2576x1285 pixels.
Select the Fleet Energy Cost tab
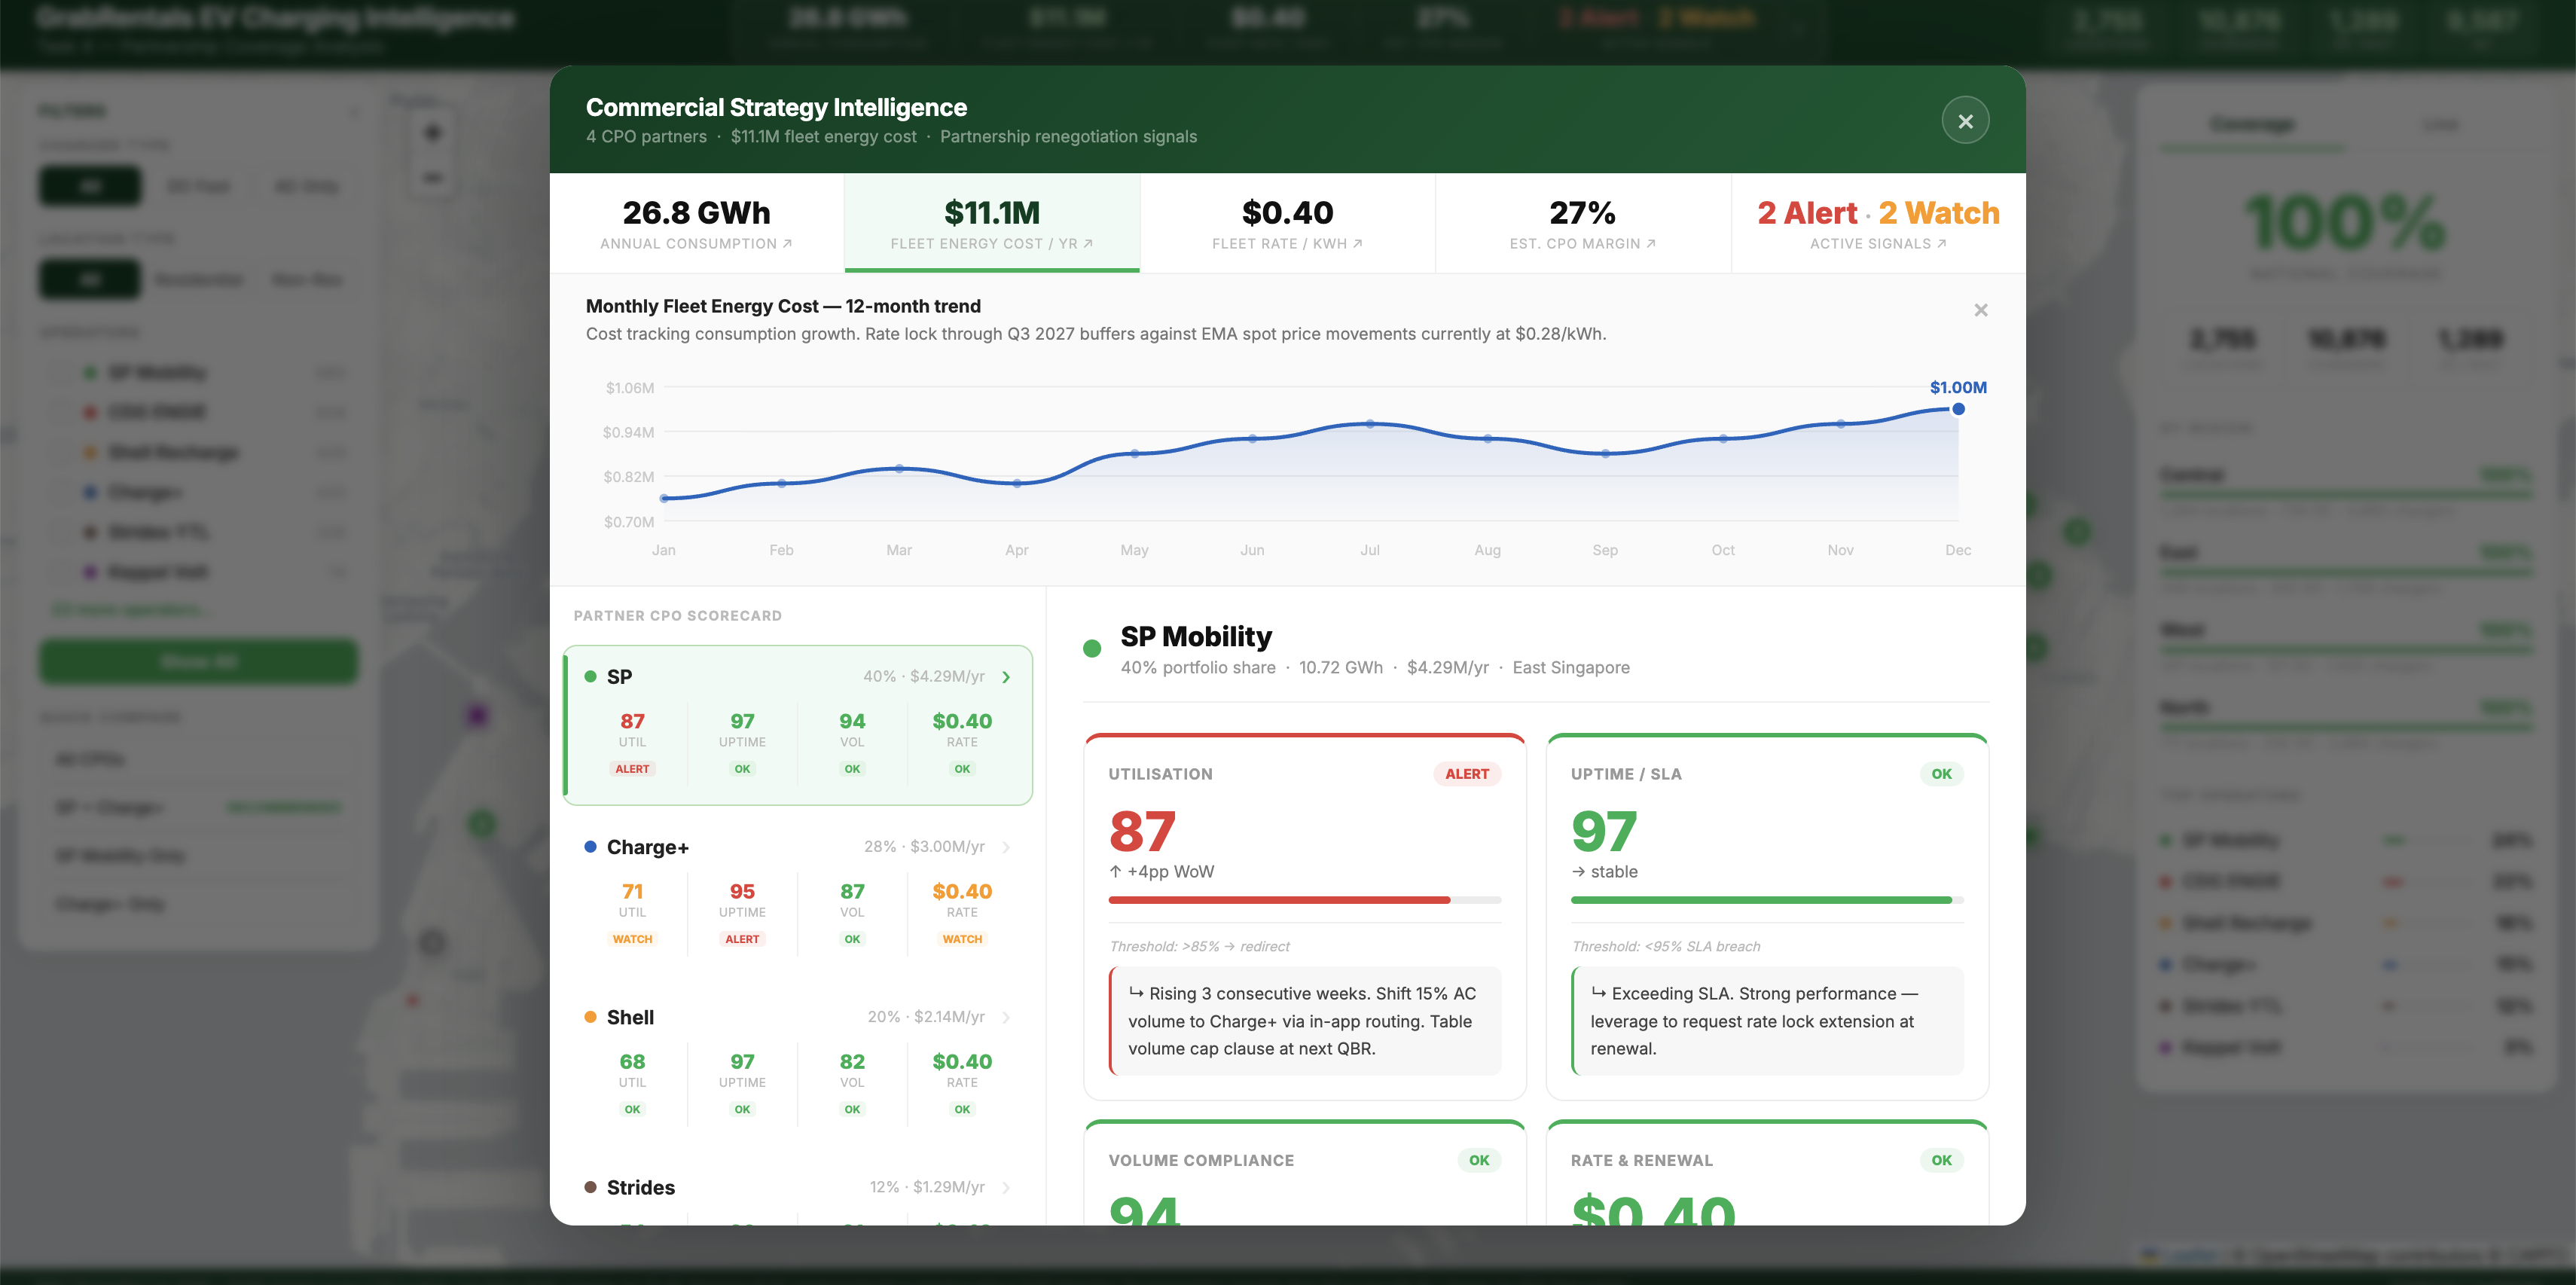[991, 224]
